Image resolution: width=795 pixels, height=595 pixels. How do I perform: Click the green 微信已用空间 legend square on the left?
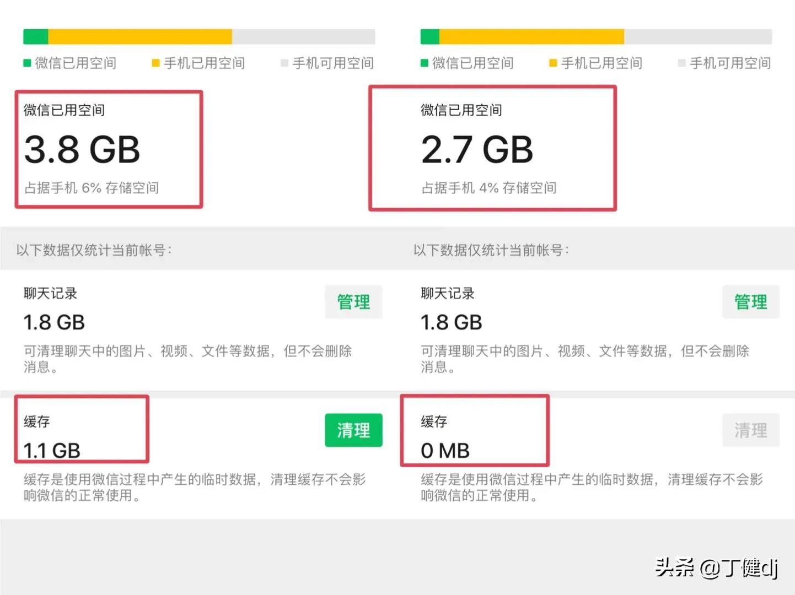(x=26, y=63)
